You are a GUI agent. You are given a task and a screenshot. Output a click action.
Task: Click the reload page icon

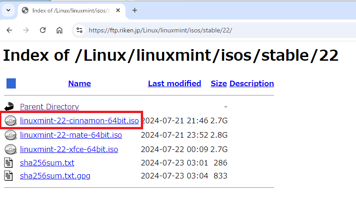(x=43, y=30)
